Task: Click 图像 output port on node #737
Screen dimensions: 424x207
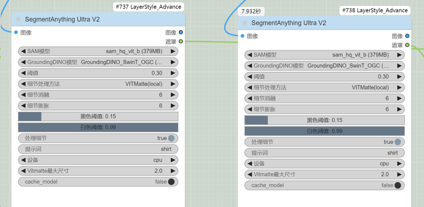Action: (x=181, y=33)
